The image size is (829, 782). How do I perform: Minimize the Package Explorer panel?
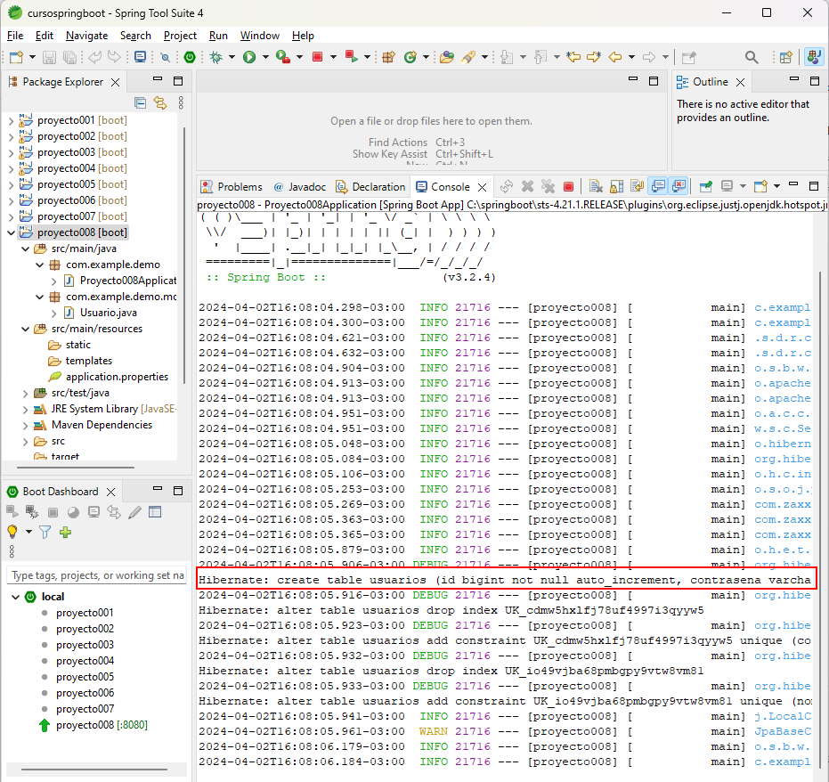(157, 78)
